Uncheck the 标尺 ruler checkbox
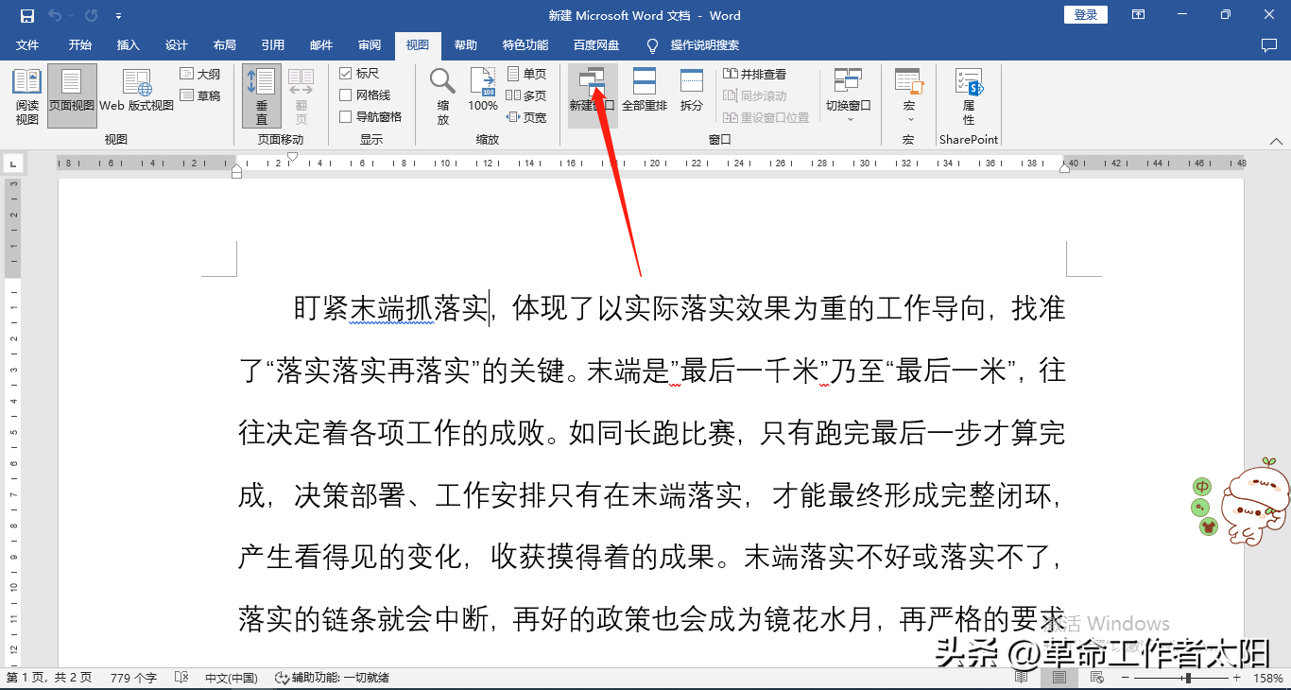Image resolution: width=1291 pixels, height=690 pixels. click(x=346, y=74)
